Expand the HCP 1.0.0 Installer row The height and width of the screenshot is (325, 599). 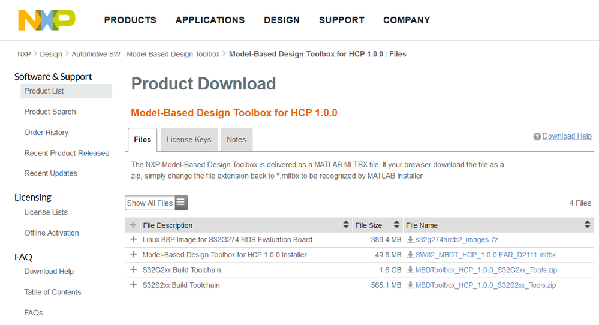pyautogui.click(x=133, y=254)
